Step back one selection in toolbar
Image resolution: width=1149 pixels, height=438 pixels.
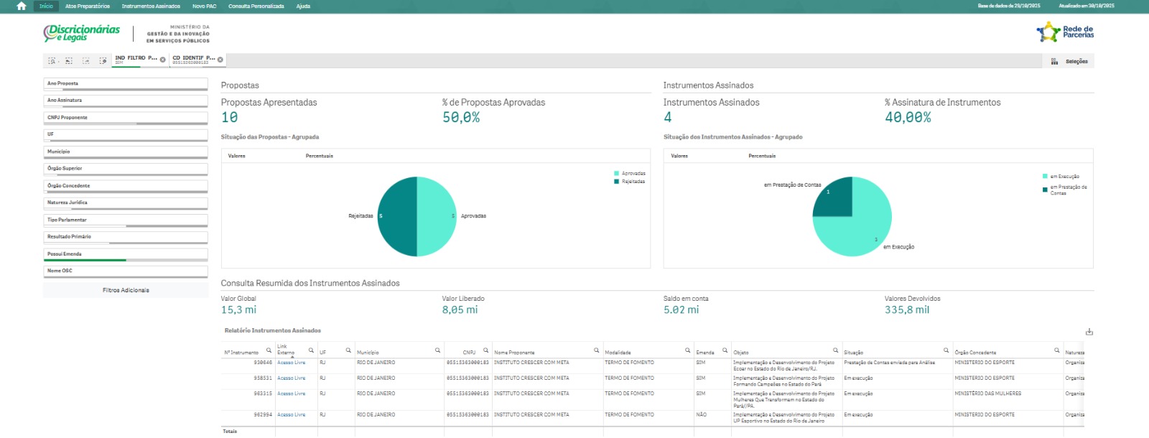(x=69, y=61)
